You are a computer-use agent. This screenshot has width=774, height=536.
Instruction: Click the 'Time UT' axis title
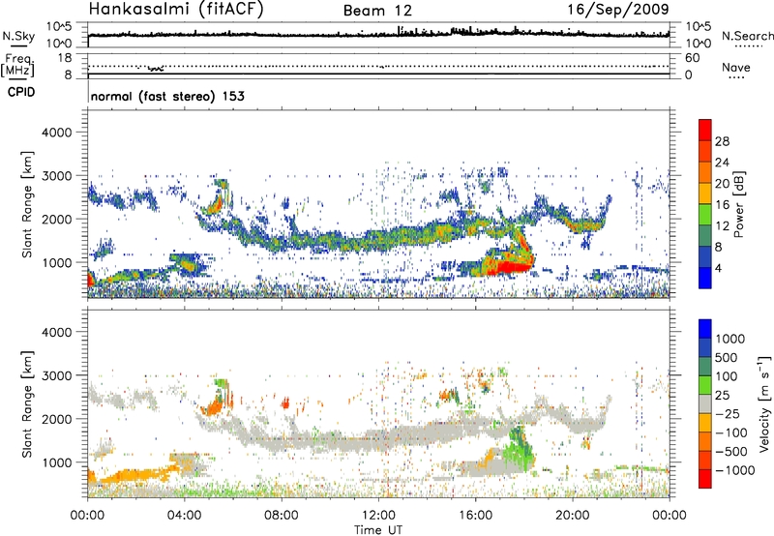click(x=378, y=530)
